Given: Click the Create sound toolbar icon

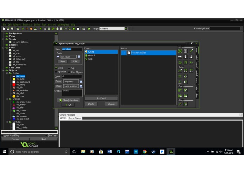Looking at the screenshot, I should (45, 29).
